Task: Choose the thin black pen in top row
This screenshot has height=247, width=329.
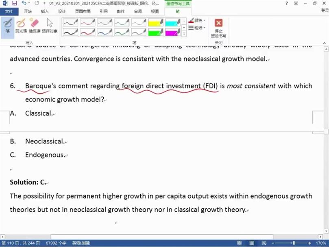Action: point(70,22)
